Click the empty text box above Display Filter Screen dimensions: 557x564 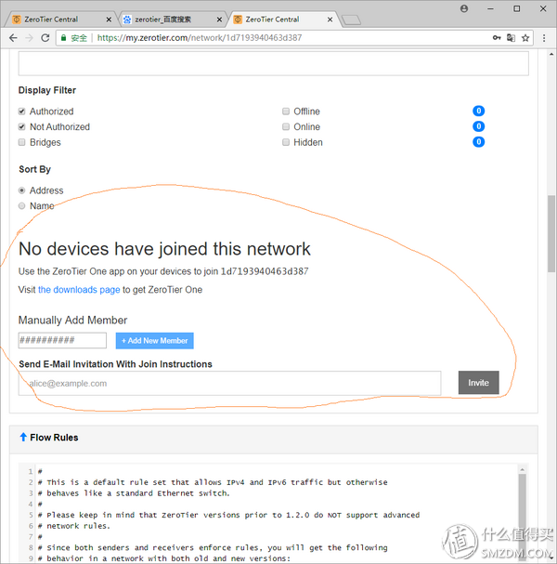click(274, 63)
